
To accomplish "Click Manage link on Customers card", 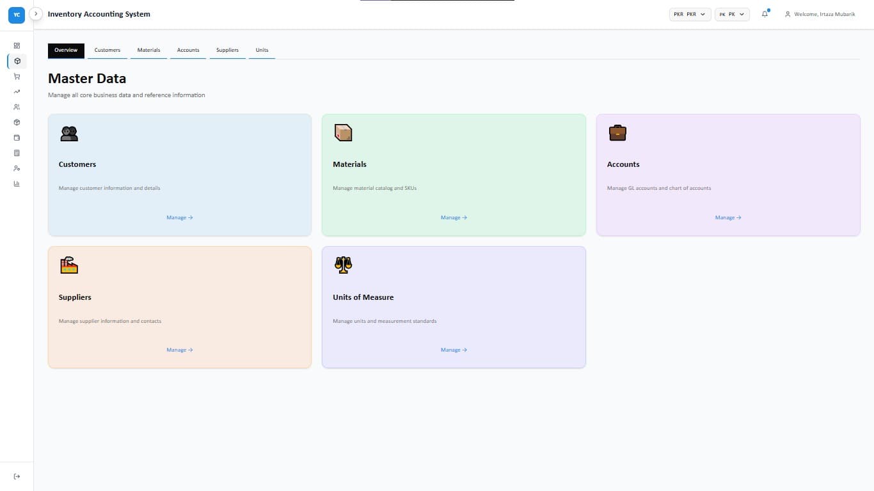I will (x=180, y=217).
